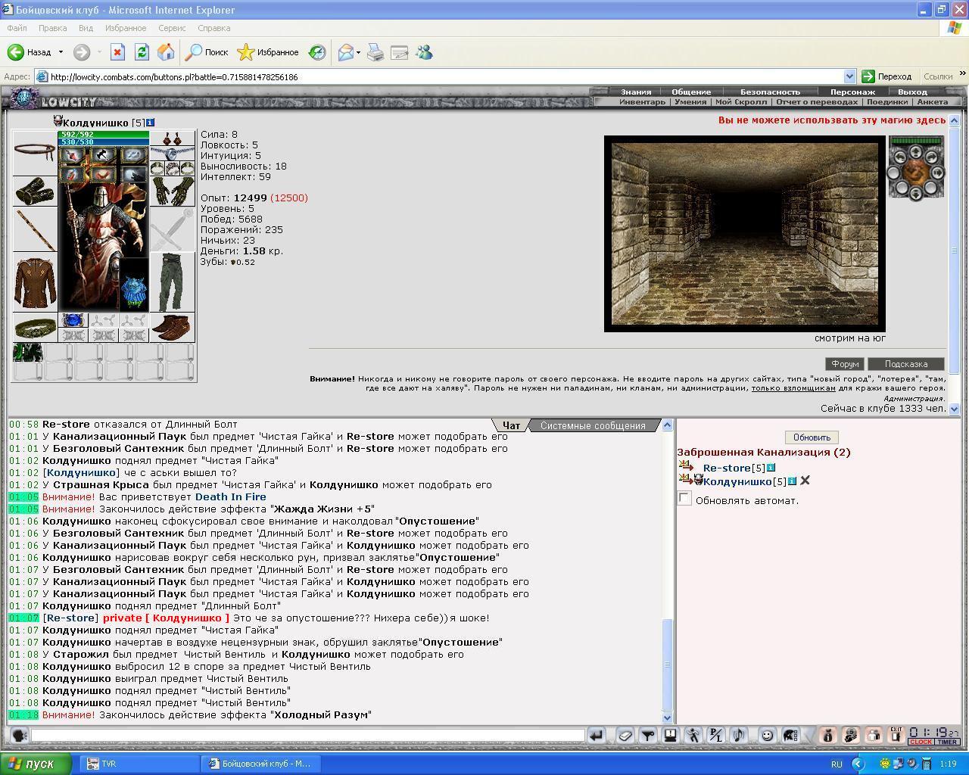
Task: Click the TVR taskbar button
Action: [139, 764]
